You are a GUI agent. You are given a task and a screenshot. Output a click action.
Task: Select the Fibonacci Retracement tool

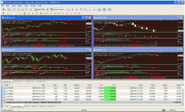29,13
